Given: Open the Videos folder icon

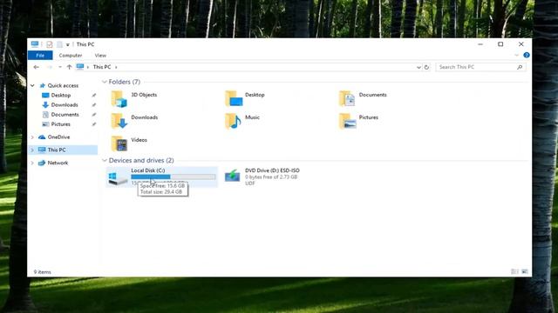Looking at the screenshot, I should pyautogui.click(x=119, y=143).
